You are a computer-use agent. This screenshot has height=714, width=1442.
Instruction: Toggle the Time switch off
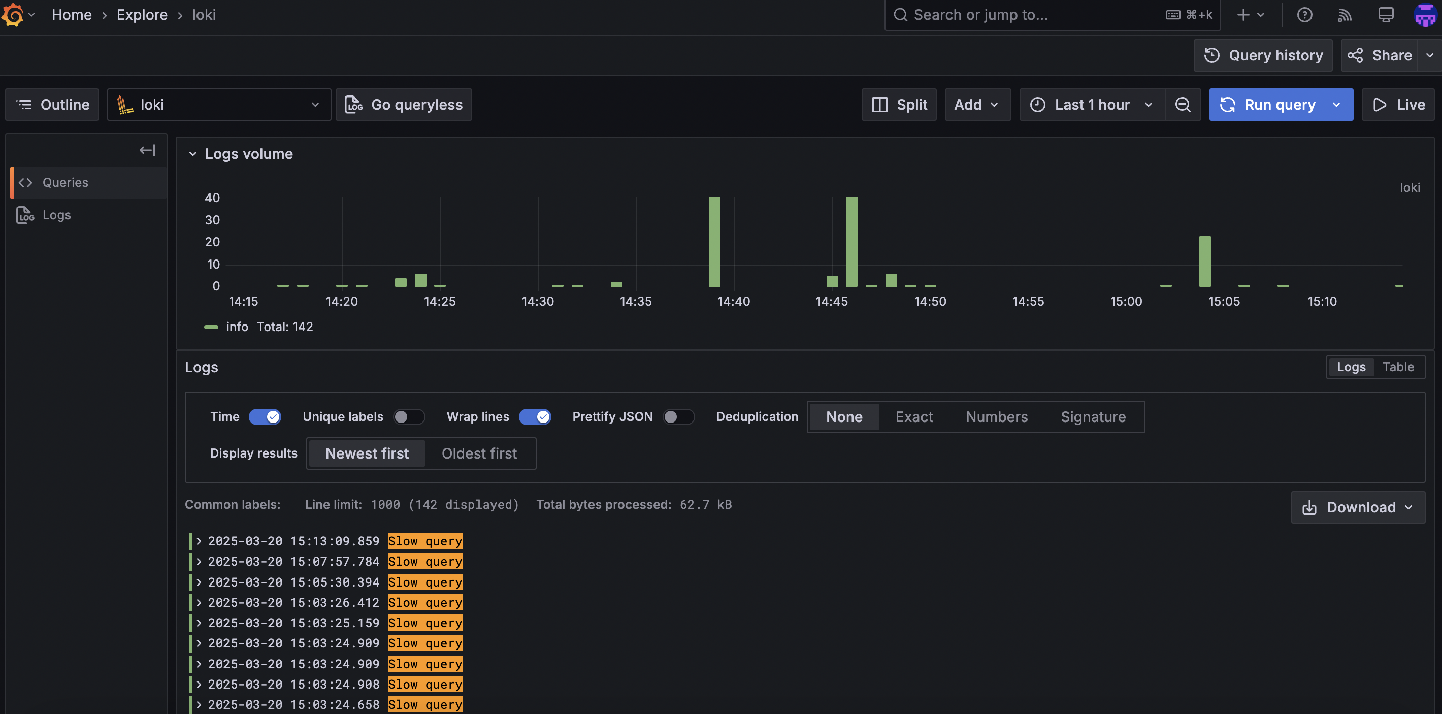click(265, 416)
